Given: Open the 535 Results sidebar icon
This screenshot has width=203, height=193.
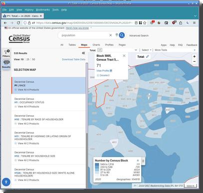Looking at the screenshot, I should pos(6,64).
